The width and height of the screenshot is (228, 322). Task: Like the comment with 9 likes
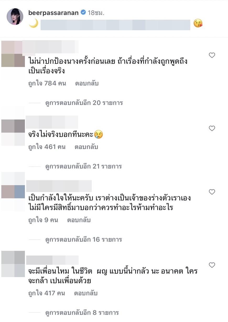tap(212, 192)
